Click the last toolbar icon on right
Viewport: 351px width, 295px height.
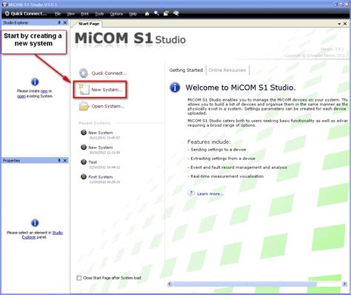(x=175, y=13)
